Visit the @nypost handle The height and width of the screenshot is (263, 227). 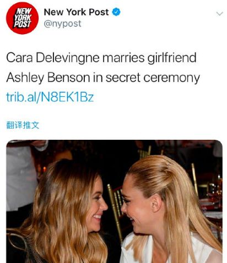tap(62, 24)
